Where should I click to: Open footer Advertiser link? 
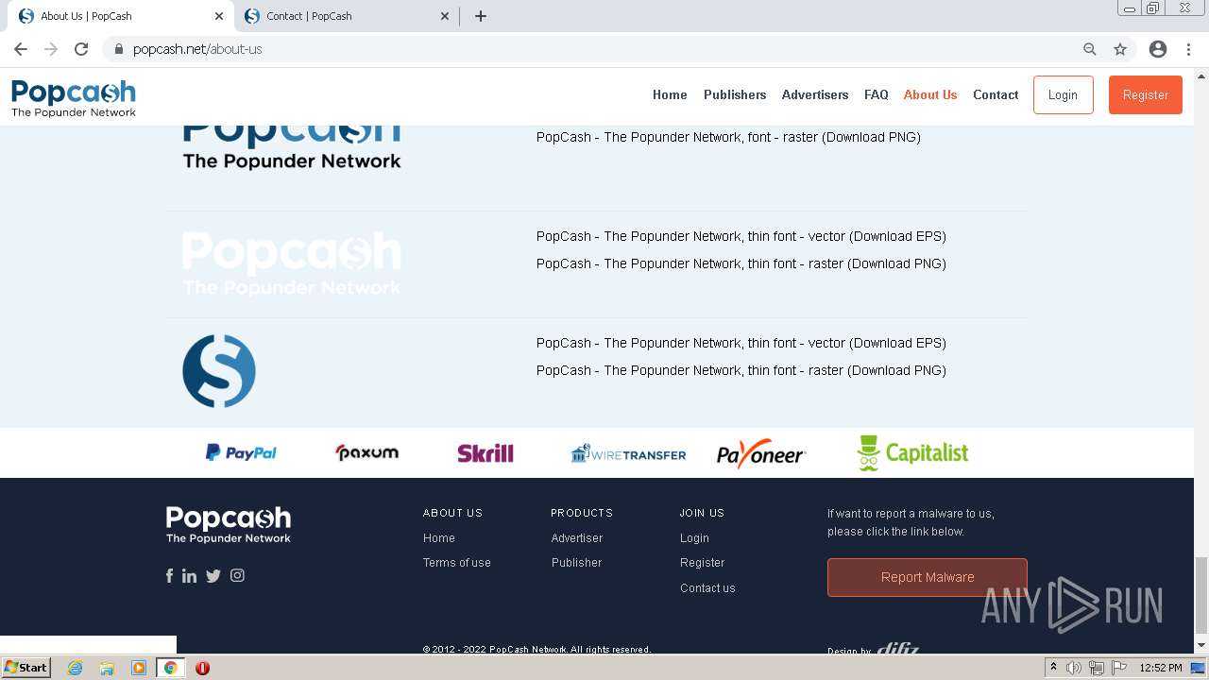[577, 537]
